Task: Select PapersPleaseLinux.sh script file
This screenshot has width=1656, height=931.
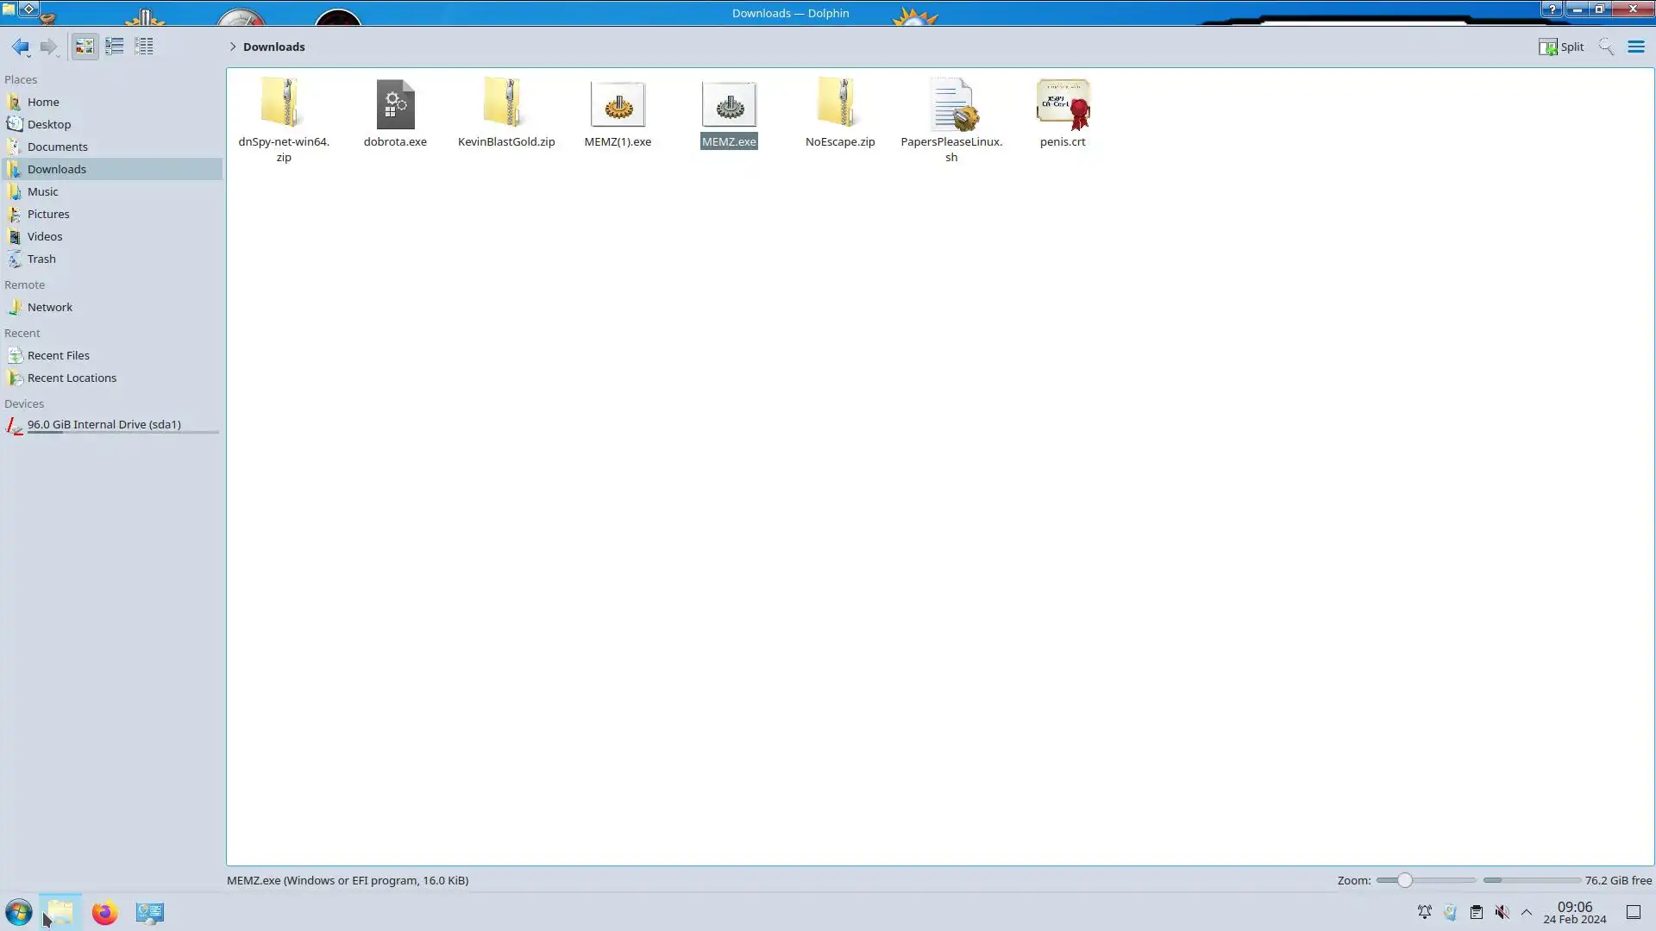Action: (951, 105)
